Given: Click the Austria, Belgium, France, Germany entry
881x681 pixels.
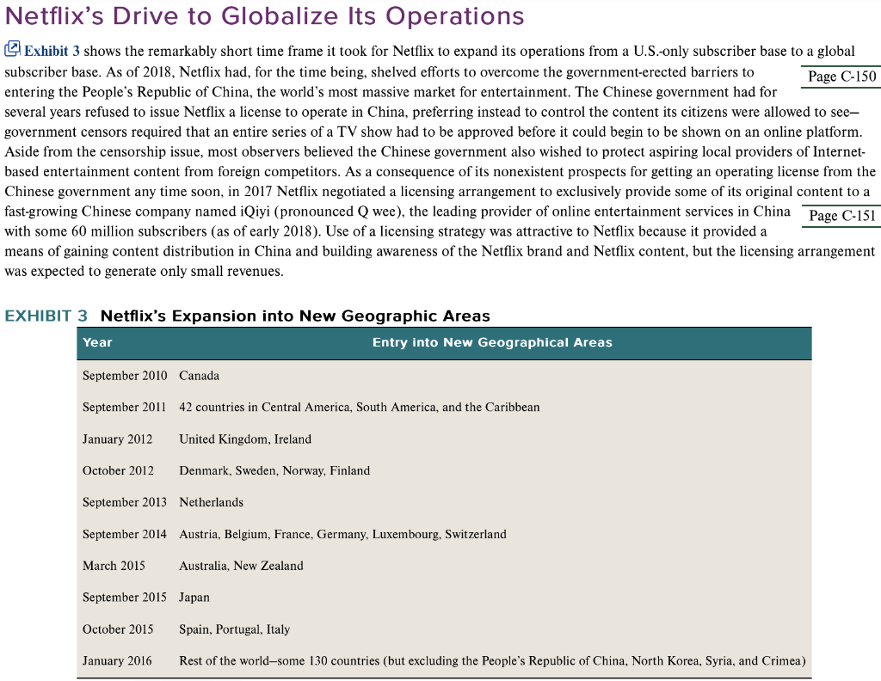Looking at the screenshot, I should [342, 534].
